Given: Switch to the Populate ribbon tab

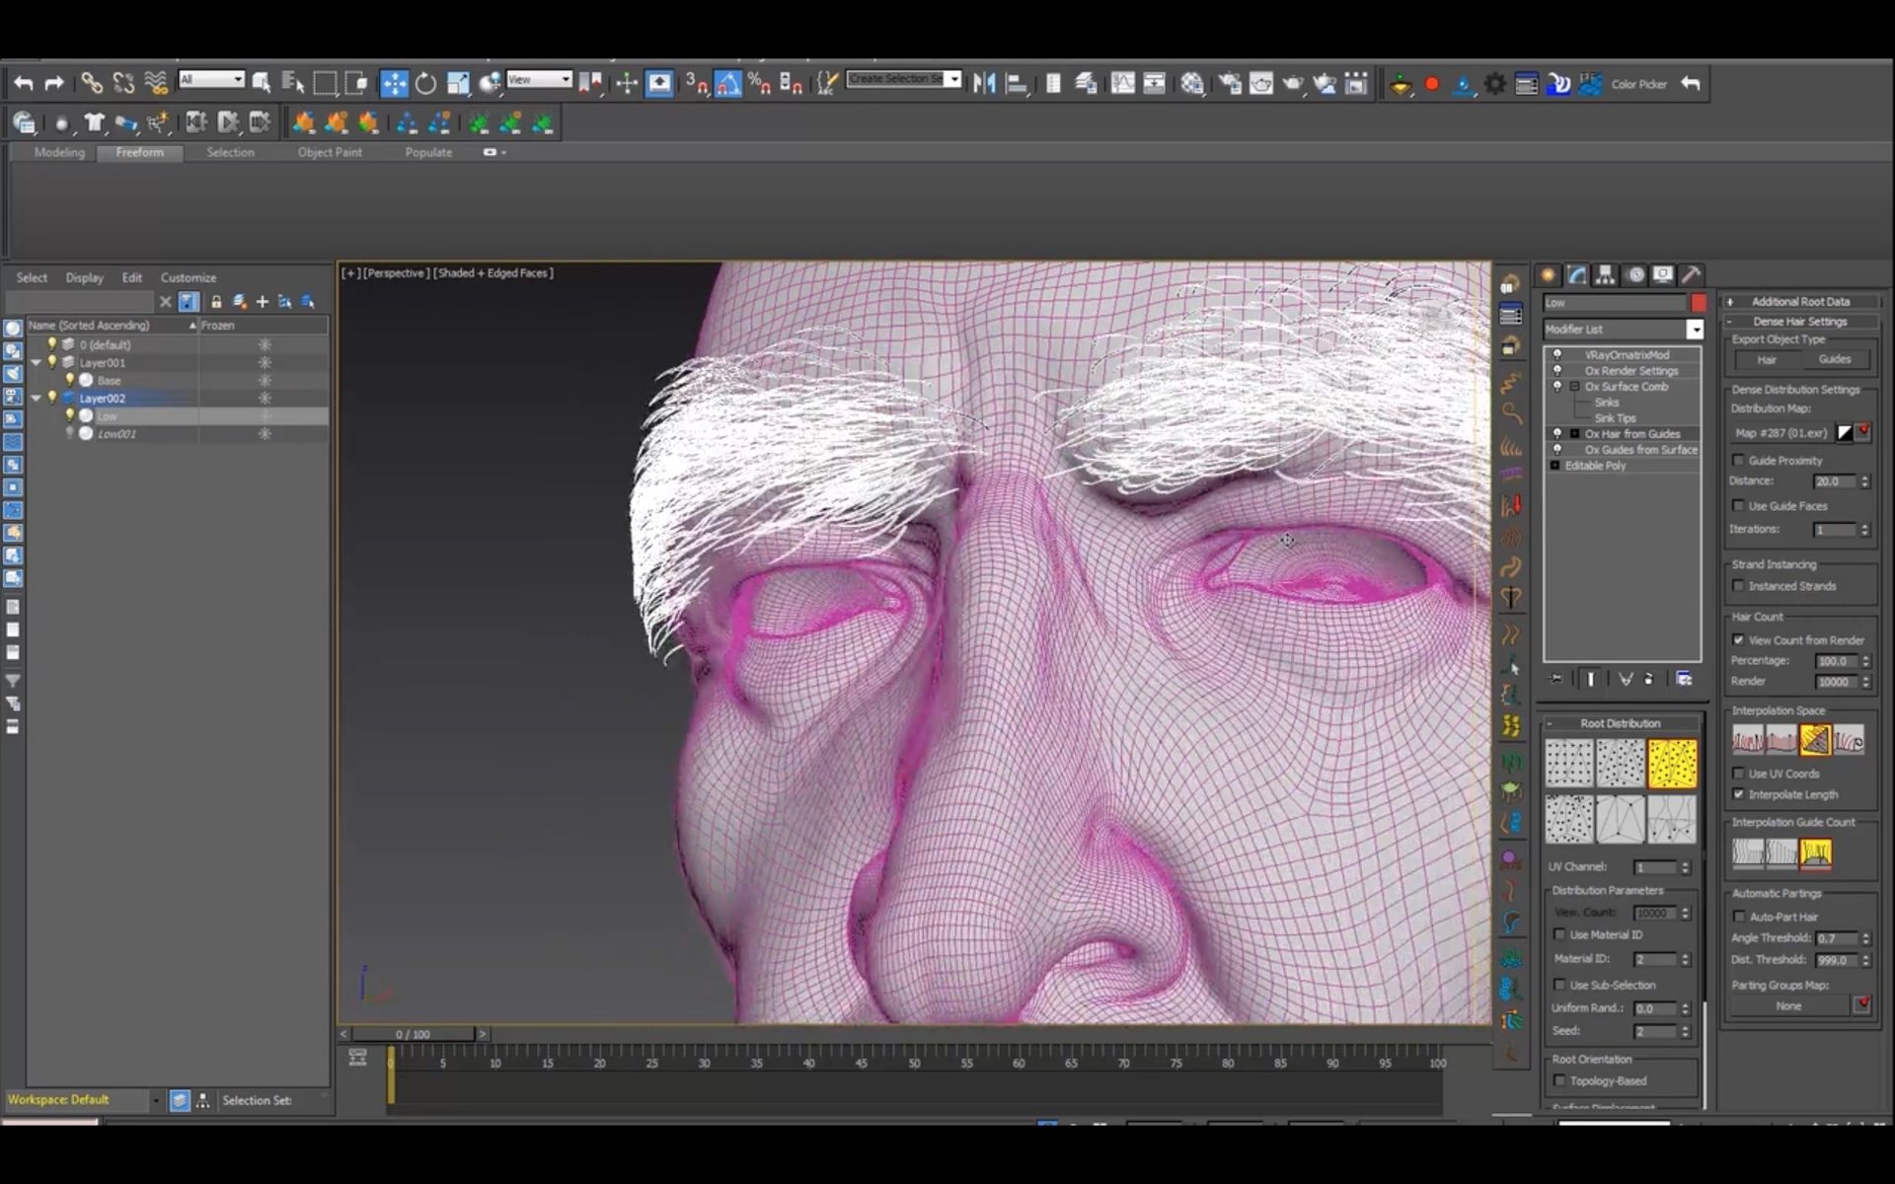Looking at the screenshot, I should [x=428, y=153].
